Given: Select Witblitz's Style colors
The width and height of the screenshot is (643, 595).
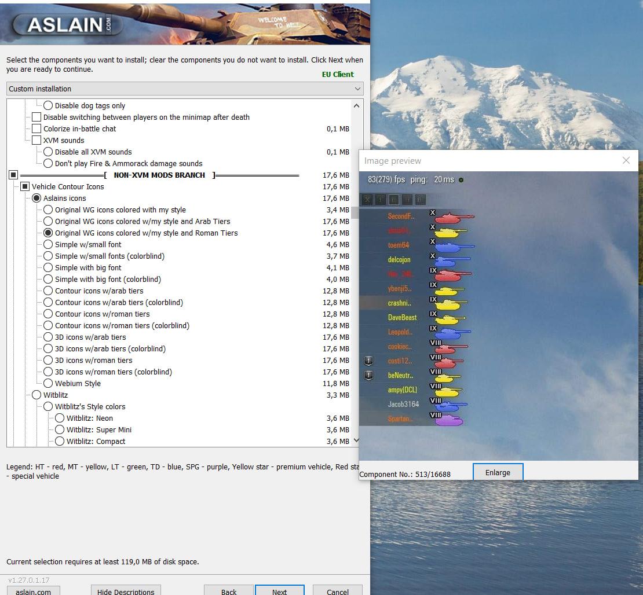Looking at the screenshot, I should click(x=48, y=406).
